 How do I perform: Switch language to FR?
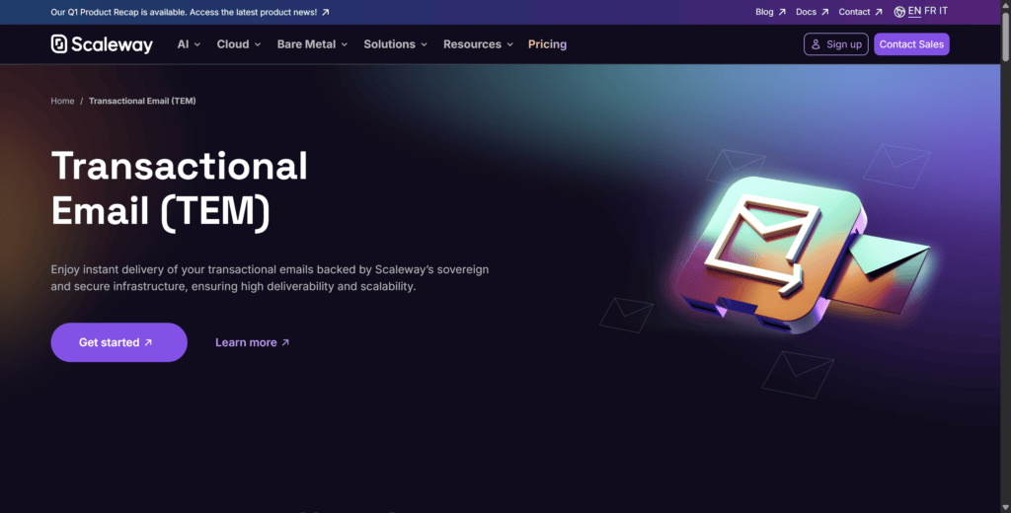(x=930, y=11)
